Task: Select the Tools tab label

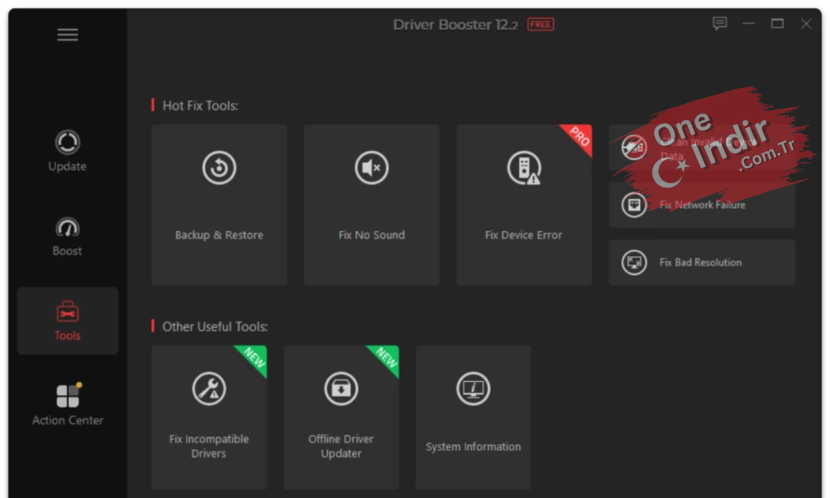Action: pyautogui.click(x=67, y=335)
